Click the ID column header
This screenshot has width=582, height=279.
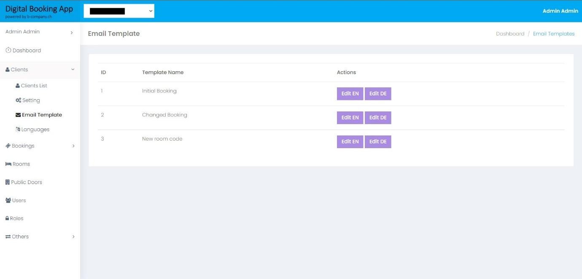coord(103,72)
